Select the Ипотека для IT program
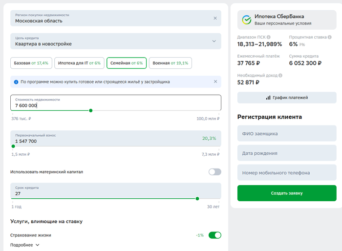The image size is (342, 251). pyautogui.click(x=79, y=63)
